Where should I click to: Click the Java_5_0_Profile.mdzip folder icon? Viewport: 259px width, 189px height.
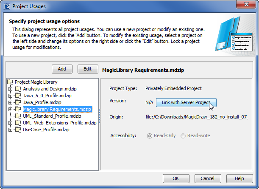pyautogui.click(x=18, y=96)
